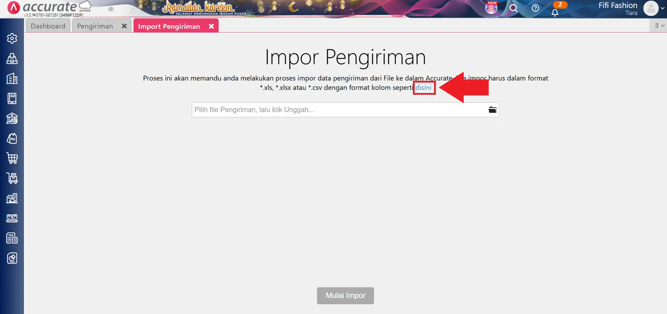Open the pie chart reports icon

point(12,258)
